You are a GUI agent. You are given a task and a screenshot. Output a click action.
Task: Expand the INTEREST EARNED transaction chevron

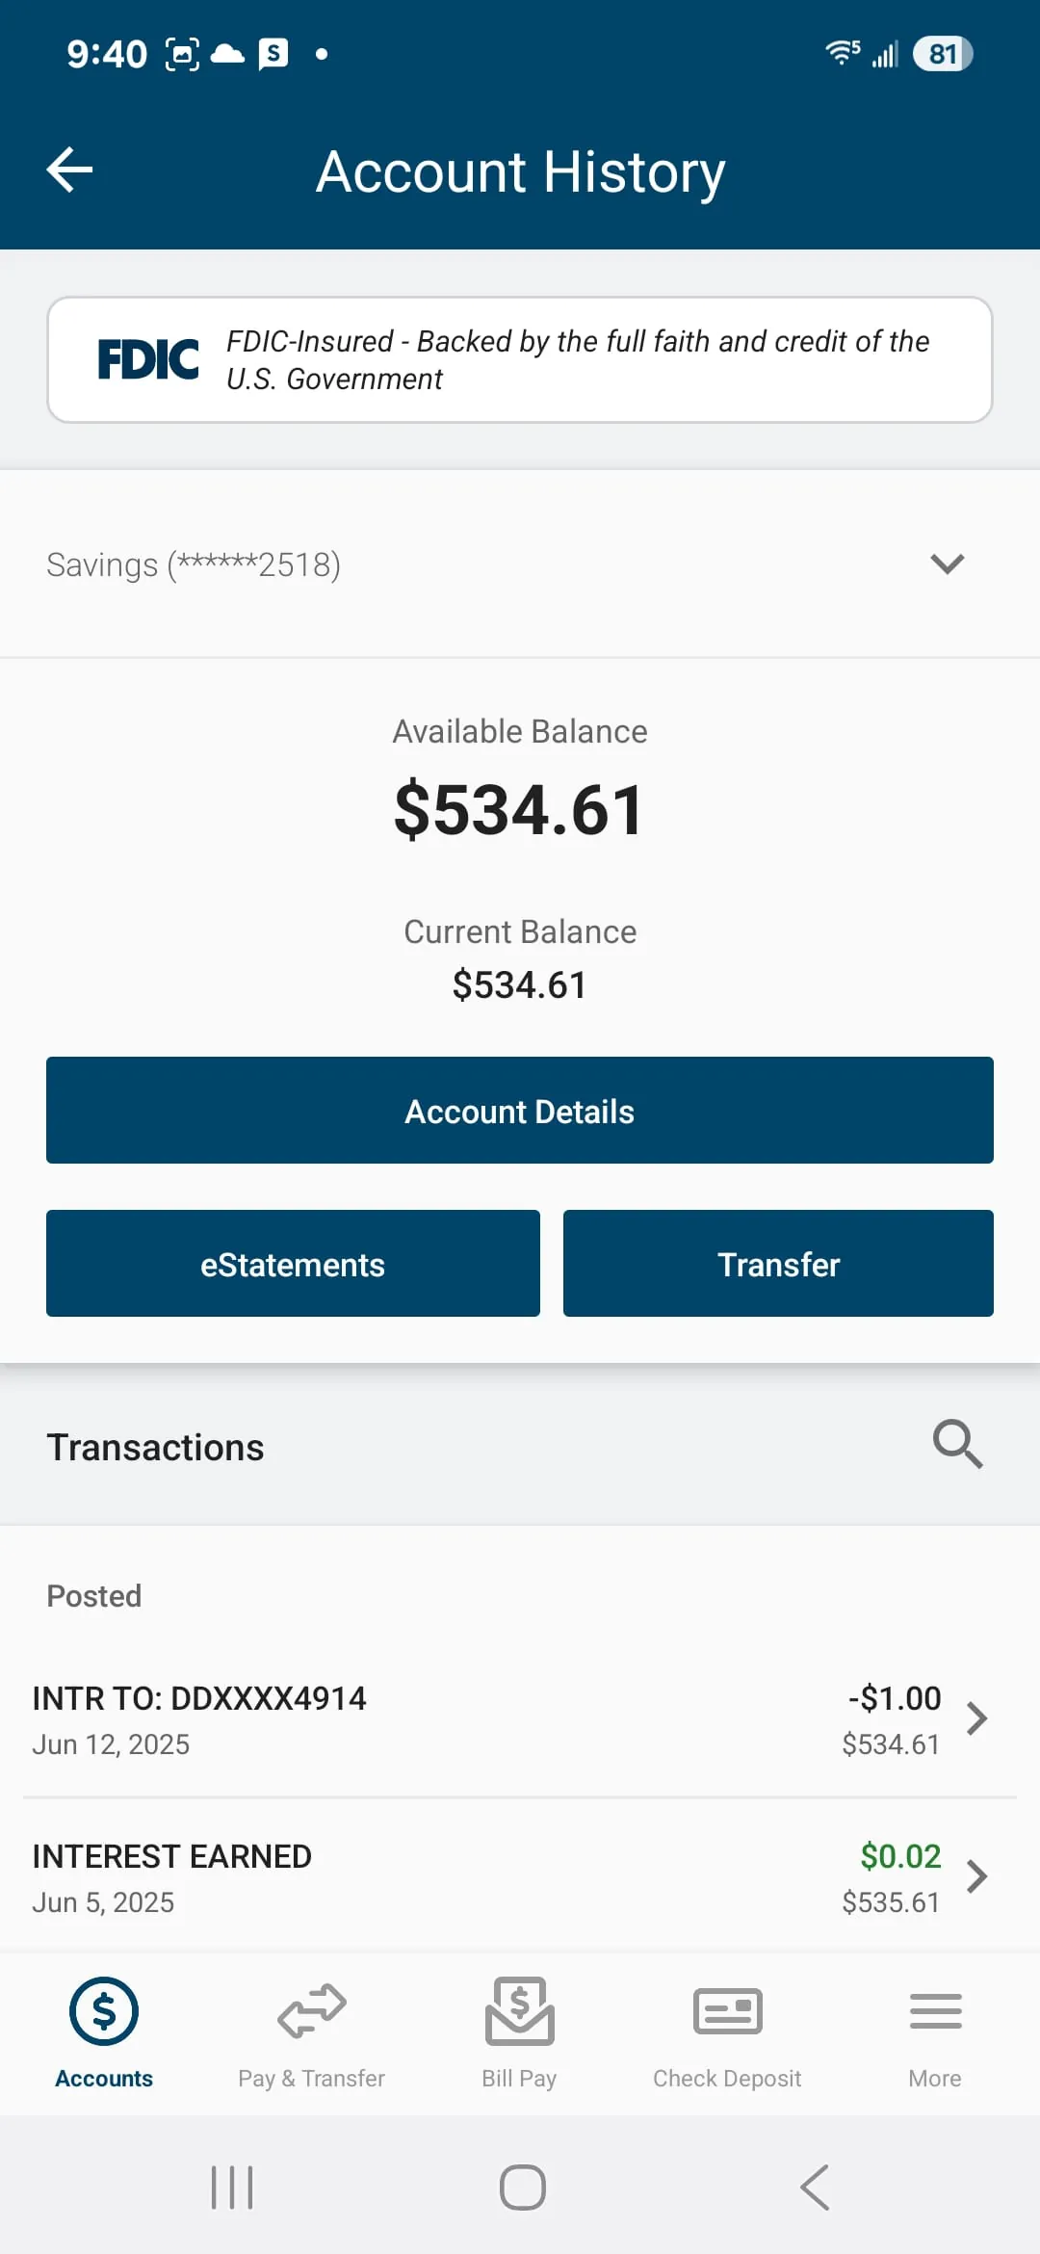977,1876
